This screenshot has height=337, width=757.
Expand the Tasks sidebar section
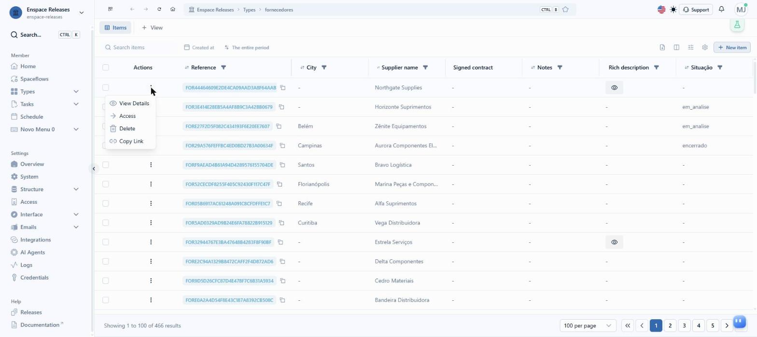coord(76,104)
